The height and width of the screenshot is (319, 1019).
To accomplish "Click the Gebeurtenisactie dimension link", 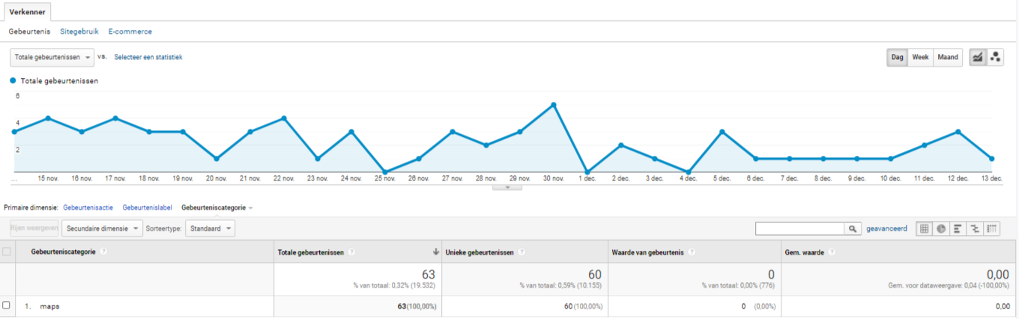I will pos(88,207).
